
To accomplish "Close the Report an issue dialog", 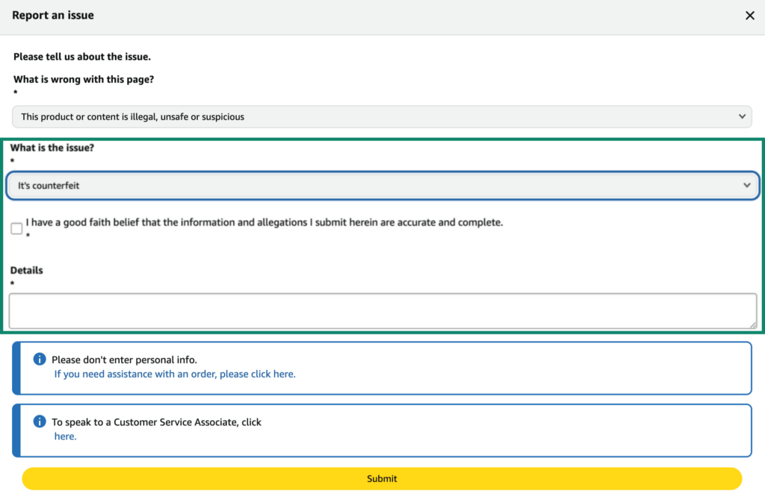I will [749, 16].
